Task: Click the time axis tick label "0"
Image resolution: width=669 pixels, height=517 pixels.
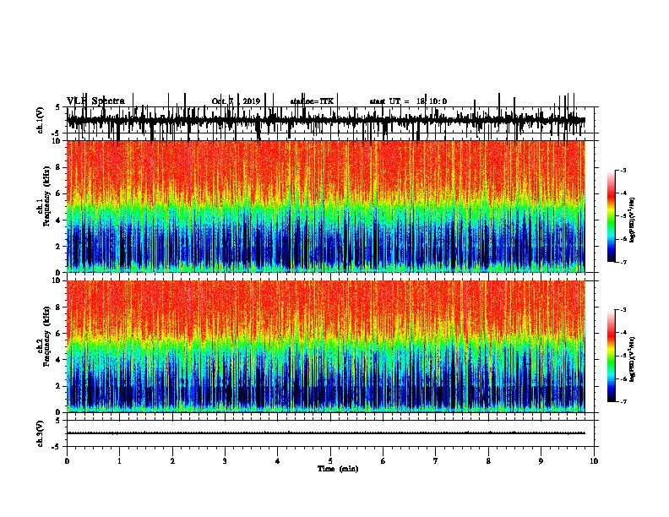Action: [67, 461]
